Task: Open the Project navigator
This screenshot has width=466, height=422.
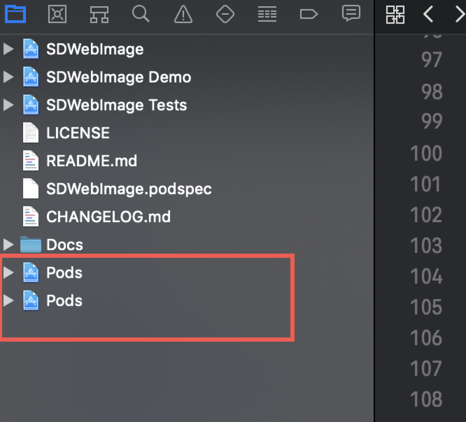Action: (x=15, y=14)
